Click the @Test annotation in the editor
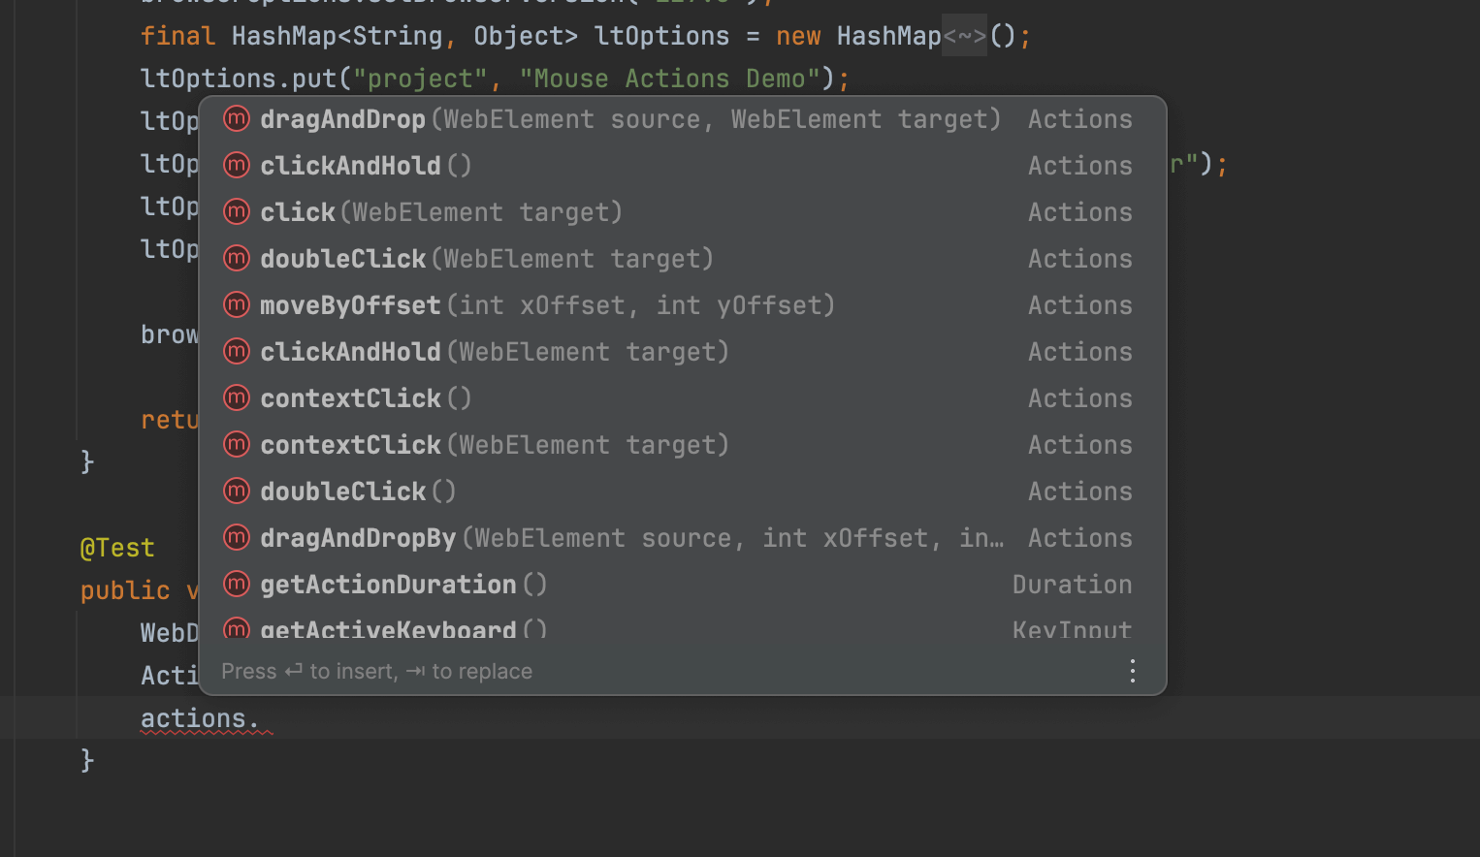This screenshot has width=1480, height=857. coord(116,548)
